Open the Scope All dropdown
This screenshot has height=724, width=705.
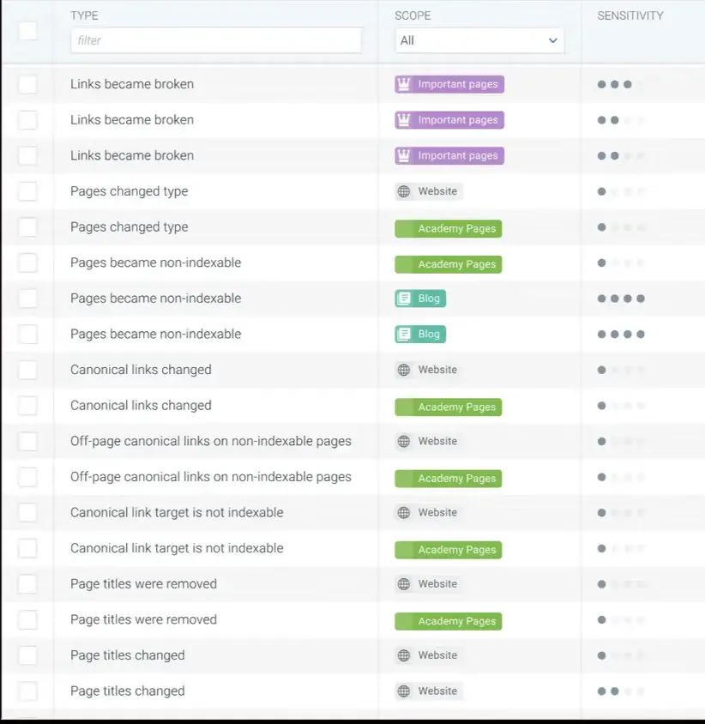click(x=479, y=40)
